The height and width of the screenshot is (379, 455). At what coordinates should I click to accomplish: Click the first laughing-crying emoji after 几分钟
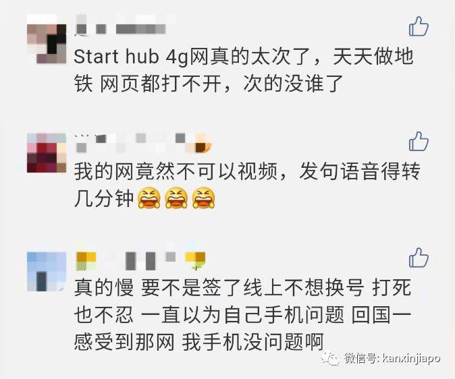[x=149, y=198]
